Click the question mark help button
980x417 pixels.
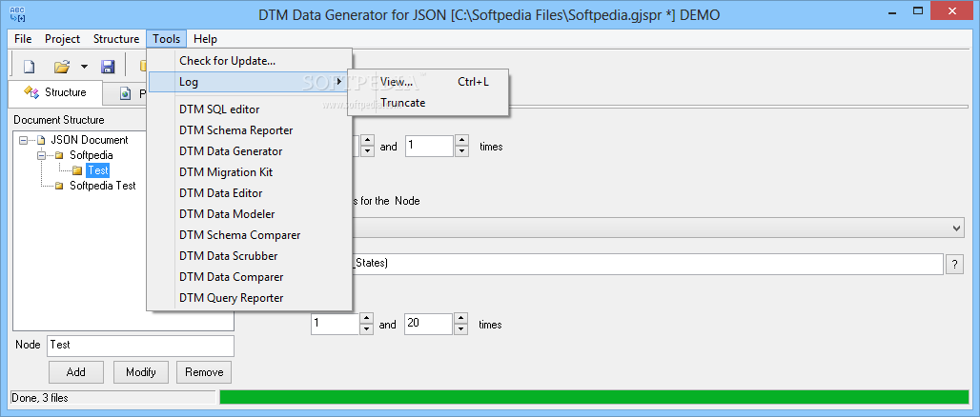pos(954,264)
